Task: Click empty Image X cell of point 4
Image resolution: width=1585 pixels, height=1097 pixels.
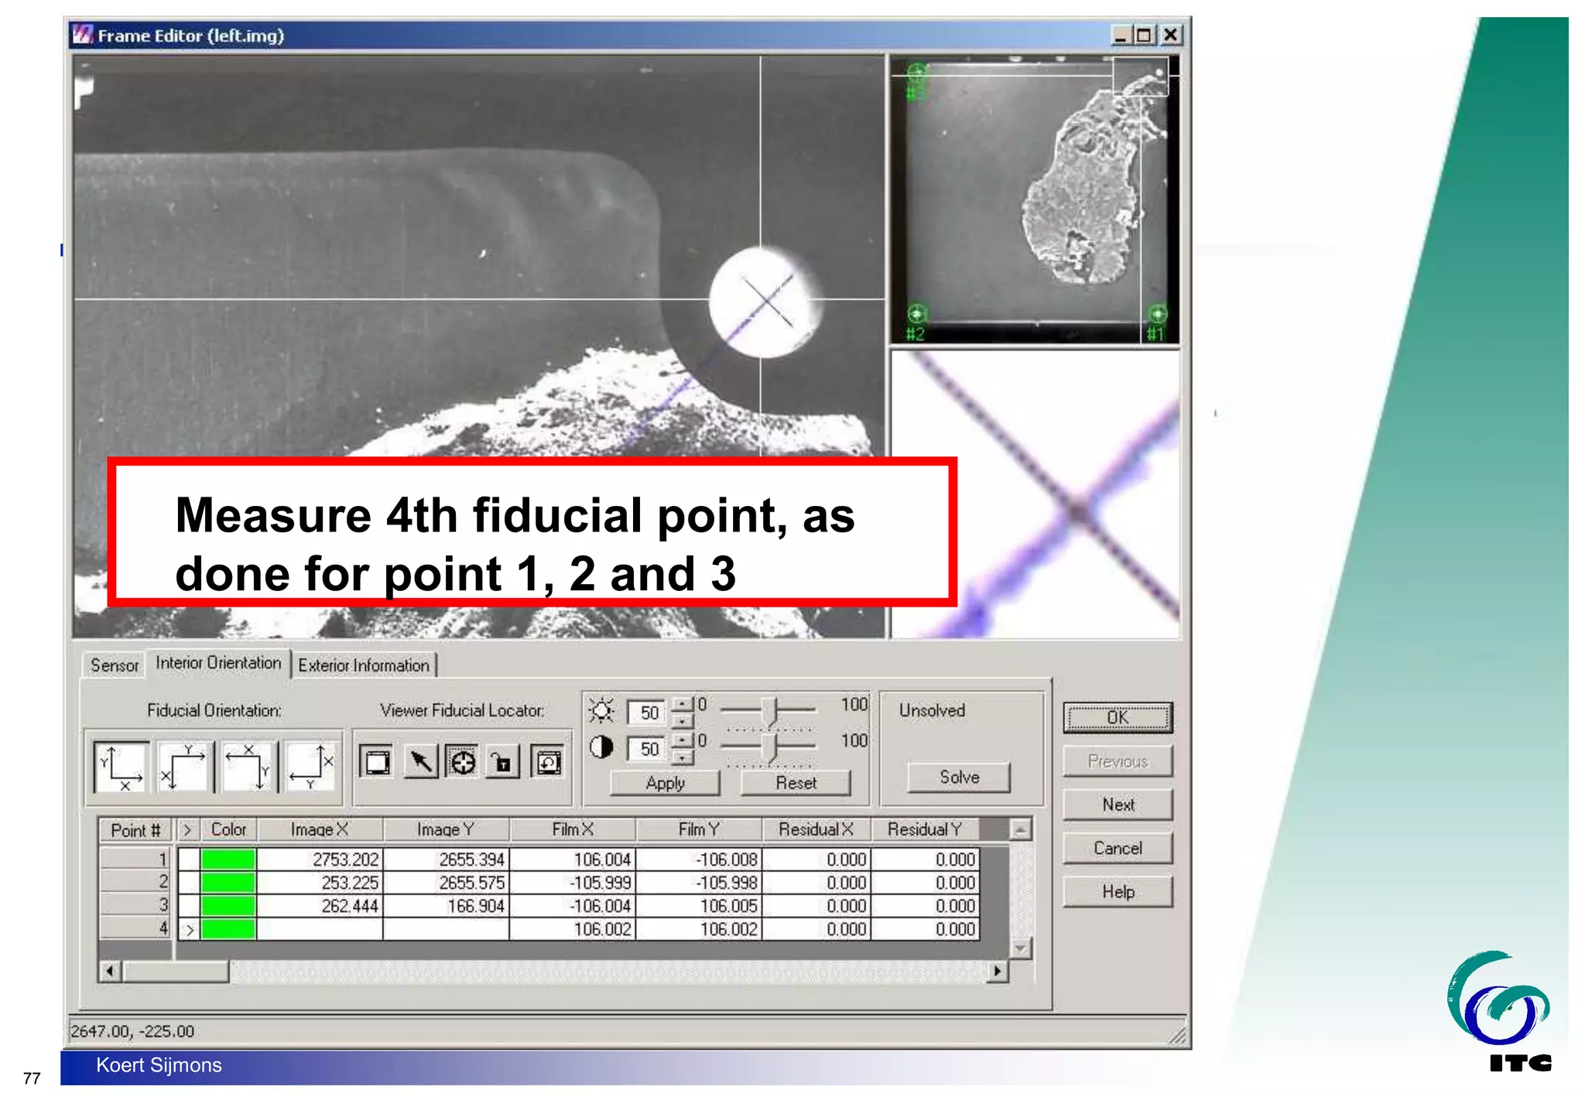Action: pos(320,928)
